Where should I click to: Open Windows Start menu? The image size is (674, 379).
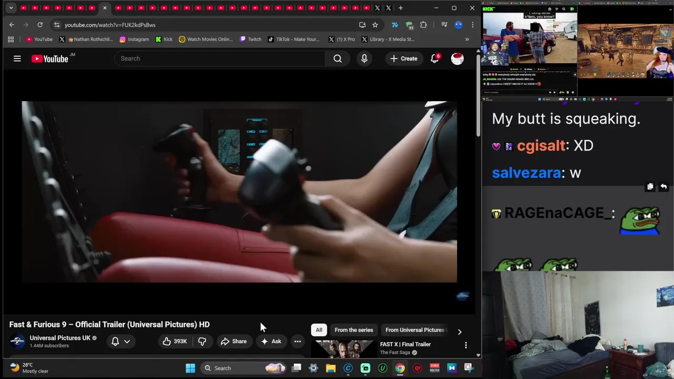191,368
